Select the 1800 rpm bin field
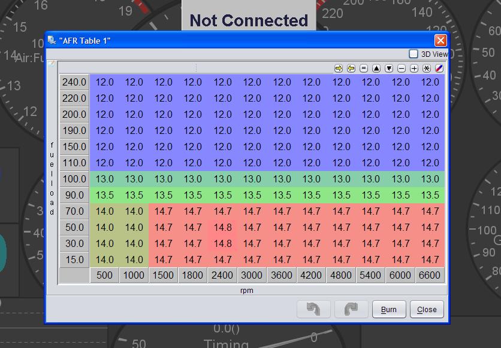 pos(192,275)
